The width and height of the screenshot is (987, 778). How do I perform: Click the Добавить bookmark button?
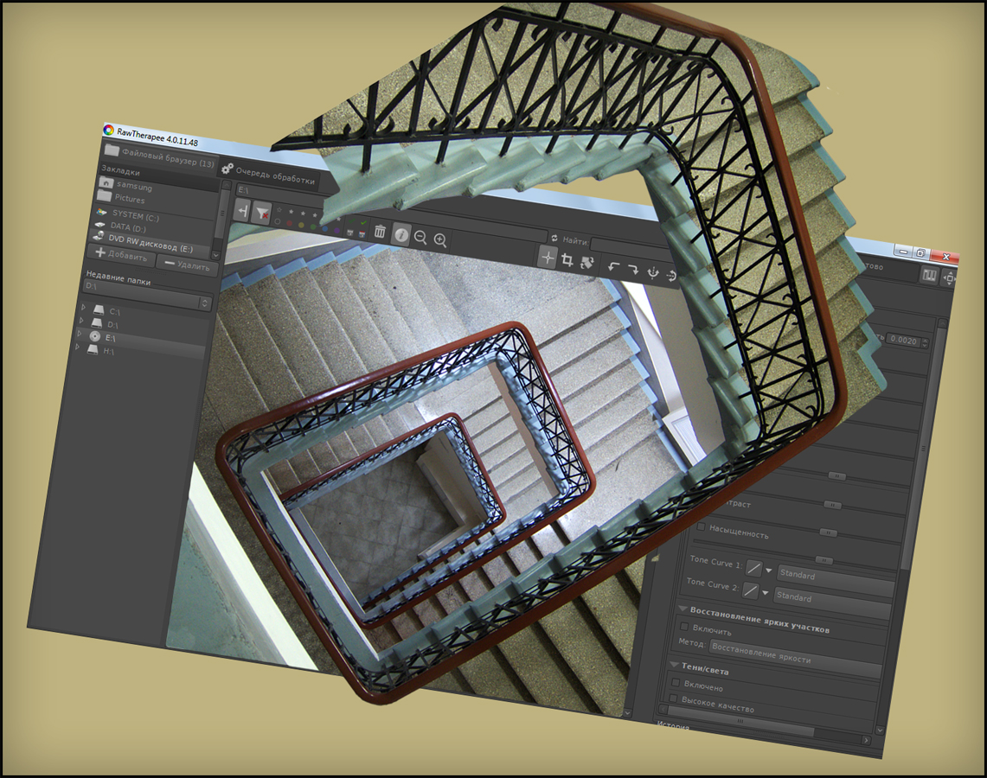121,255
